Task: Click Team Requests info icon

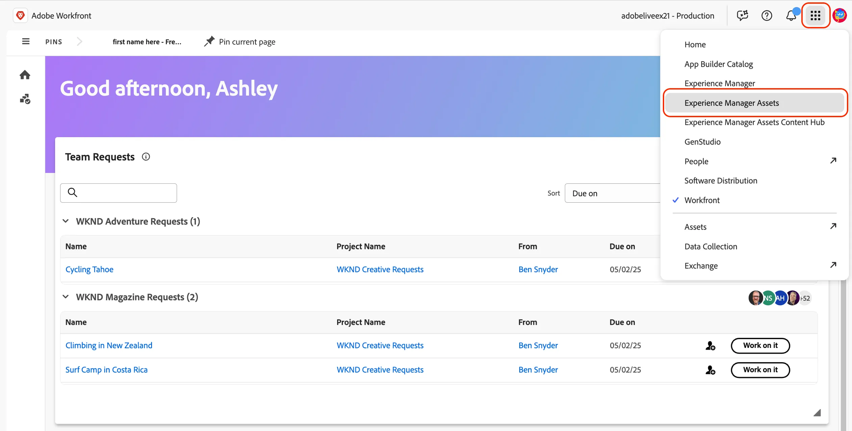Action: 146,157
